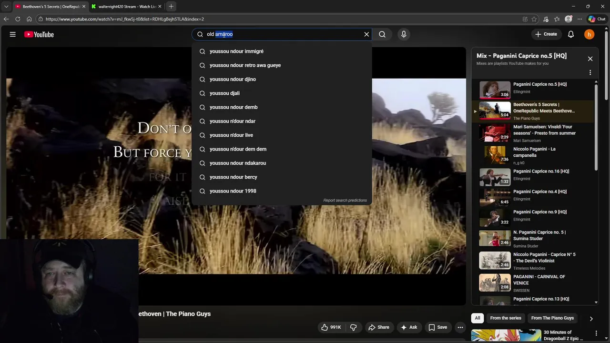Screen dimensions: 610x343
Task: Like the video with thumbs up
Action: coord(331,327)
